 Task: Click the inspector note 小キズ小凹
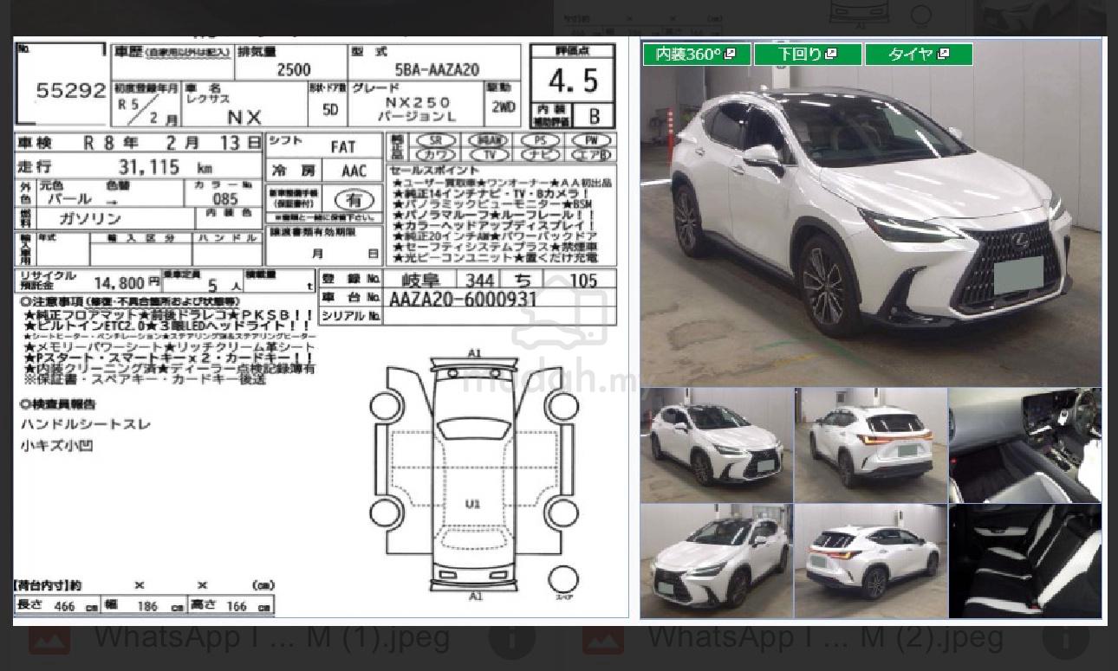(56, 446)
